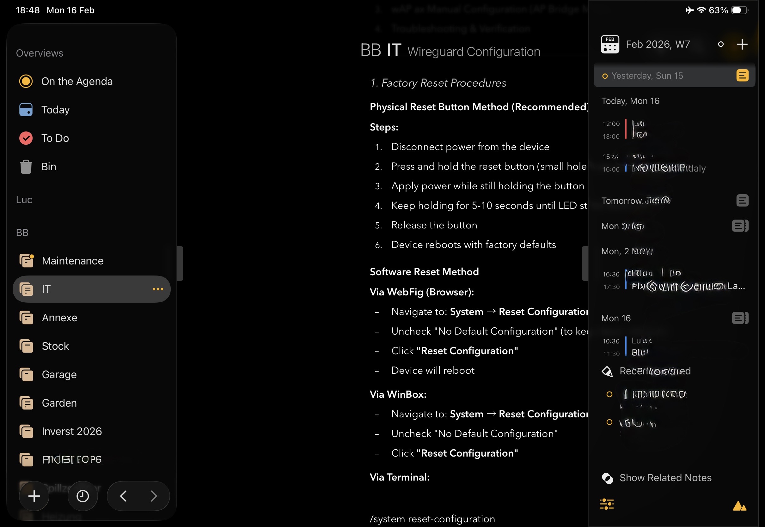Viewport: 765px width, 527px height.
Task: Open the recent history clock button
Action: 83,496
